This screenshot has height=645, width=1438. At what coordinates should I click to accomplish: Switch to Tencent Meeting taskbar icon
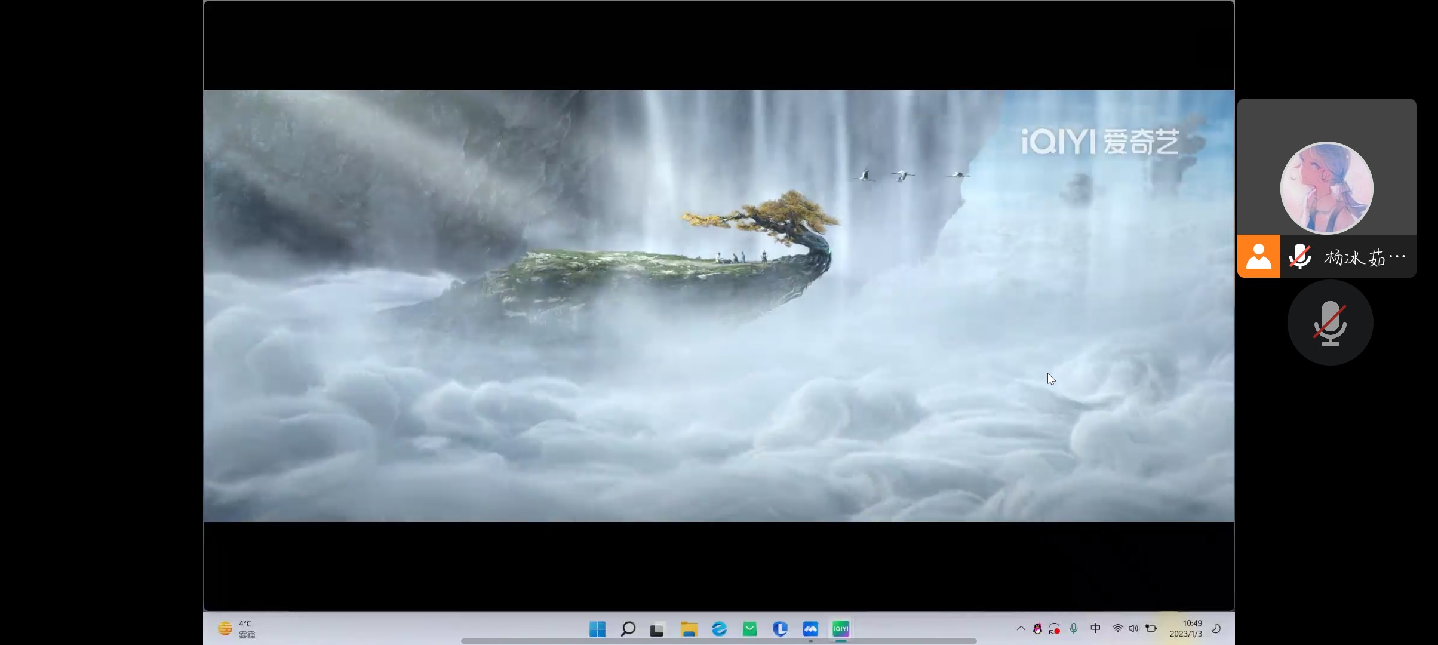click(810, 629)
